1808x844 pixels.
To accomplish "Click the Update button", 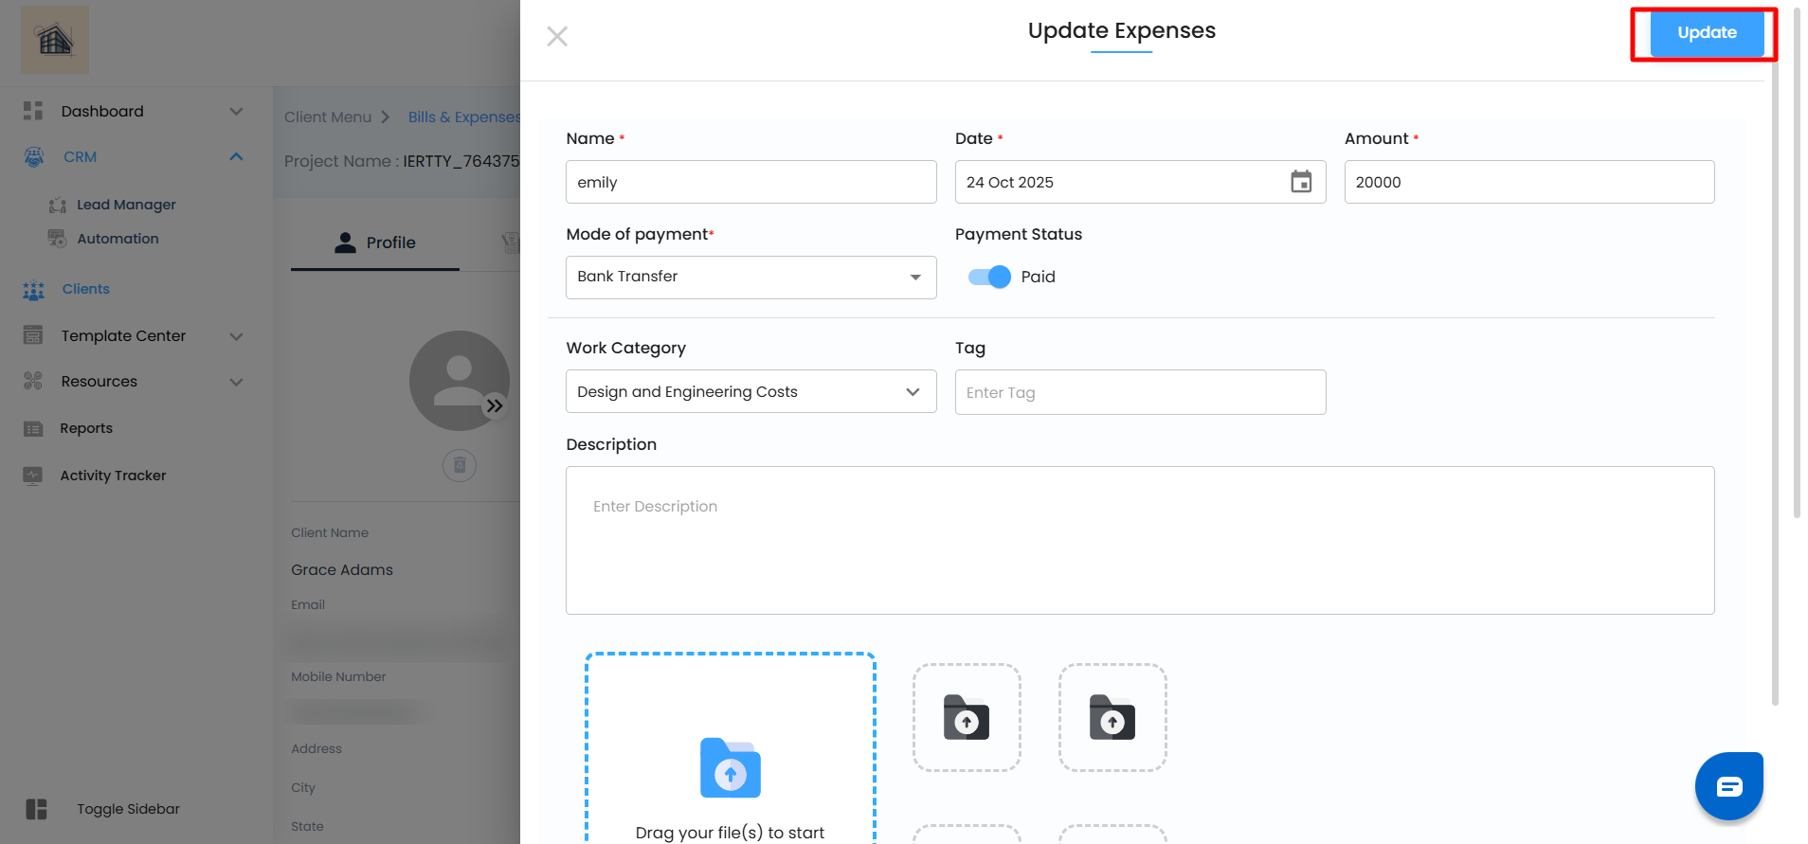I will point(1706,33).
